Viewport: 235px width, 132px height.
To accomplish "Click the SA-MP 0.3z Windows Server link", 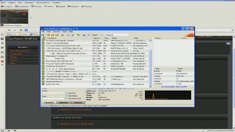I will coord(76,110).
